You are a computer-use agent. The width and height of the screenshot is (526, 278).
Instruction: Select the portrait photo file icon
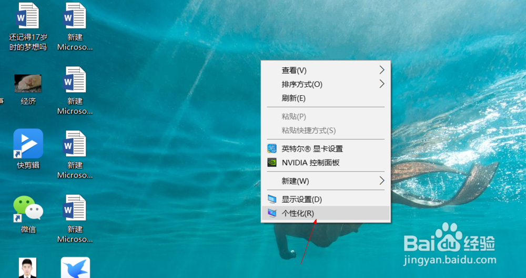tap(28, 268)
